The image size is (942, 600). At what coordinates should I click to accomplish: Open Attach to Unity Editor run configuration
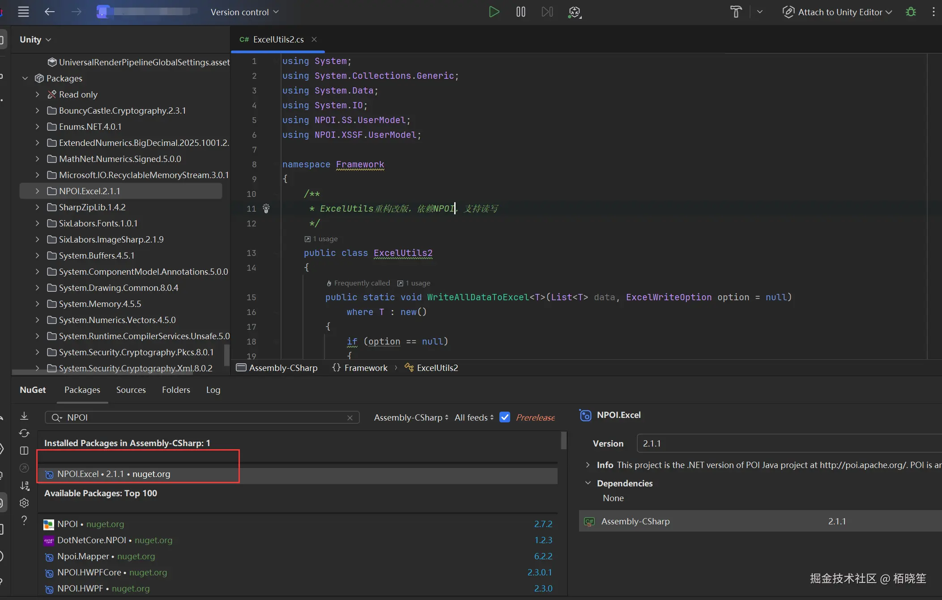tap(837, 12)
